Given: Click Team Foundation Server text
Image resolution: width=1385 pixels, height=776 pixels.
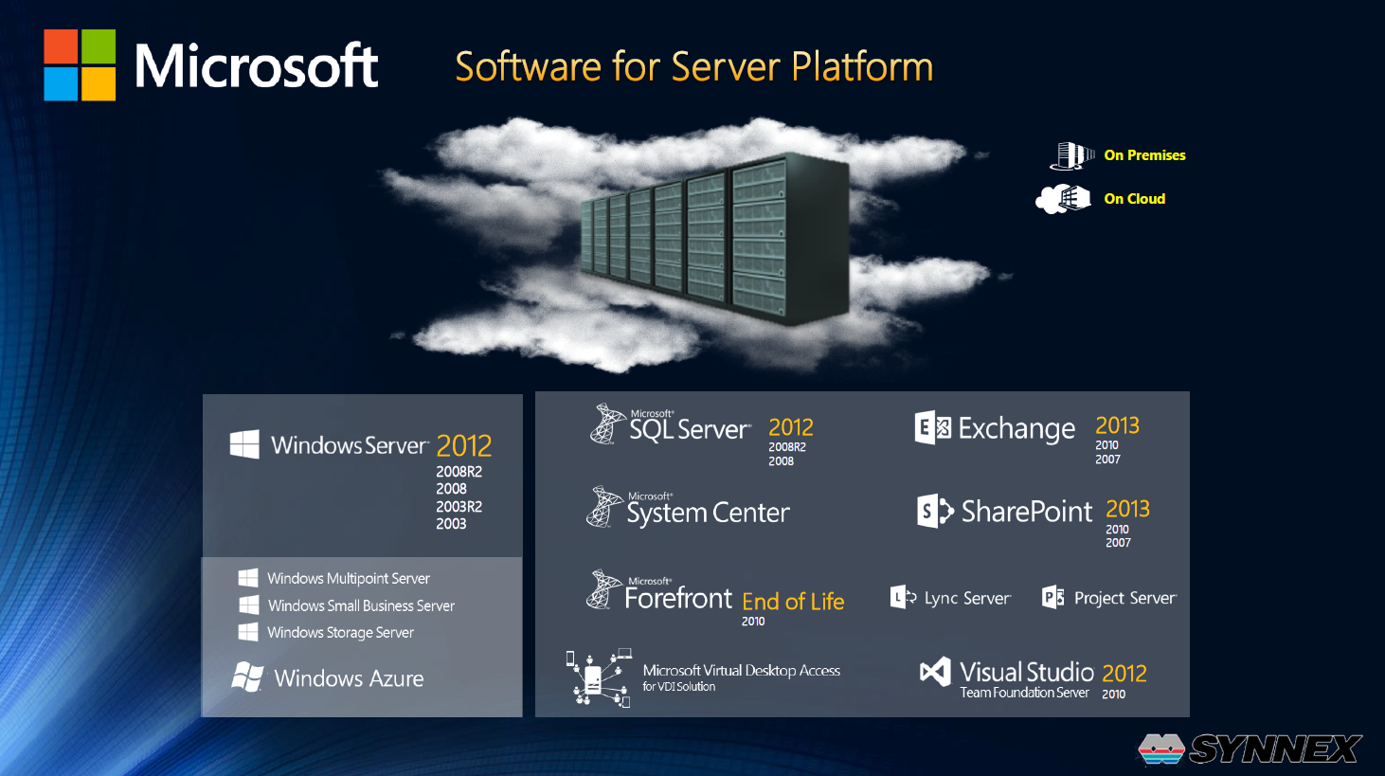Looking at the screenshot, I should 1024,693.
